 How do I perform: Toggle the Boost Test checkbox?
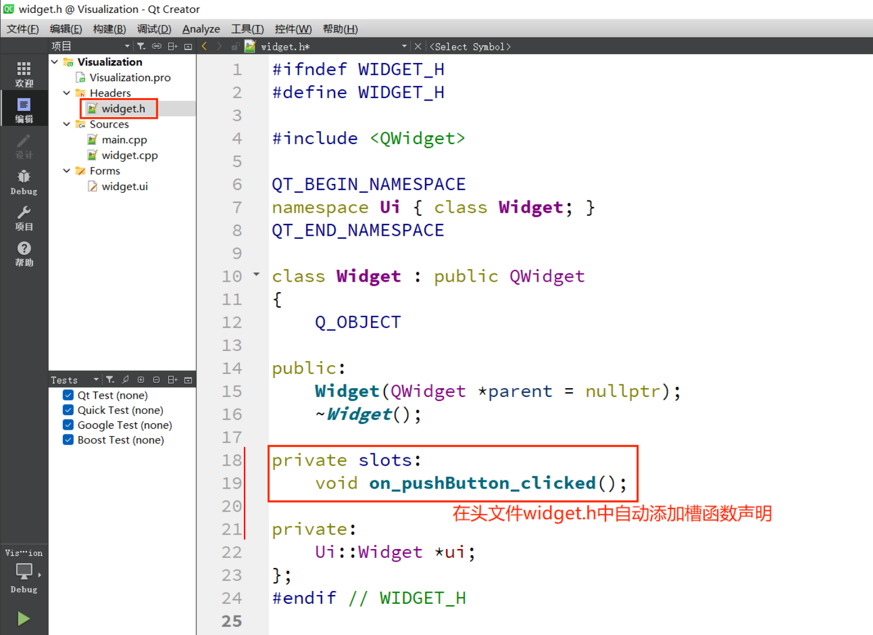(x=68, y=440)
